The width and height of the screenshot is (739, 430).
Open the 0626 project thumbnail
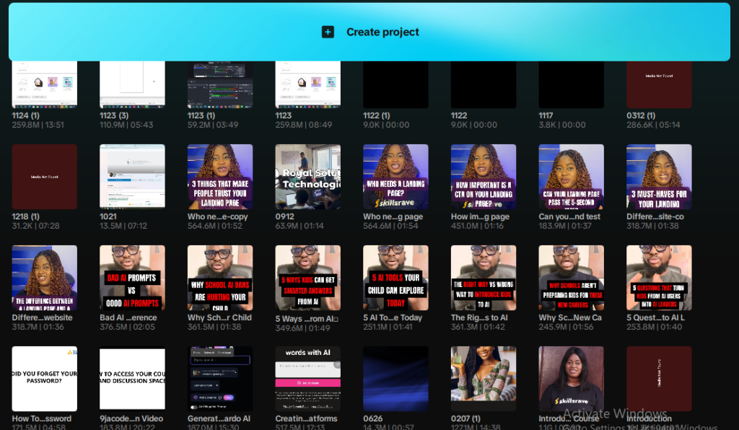(395, 378)
